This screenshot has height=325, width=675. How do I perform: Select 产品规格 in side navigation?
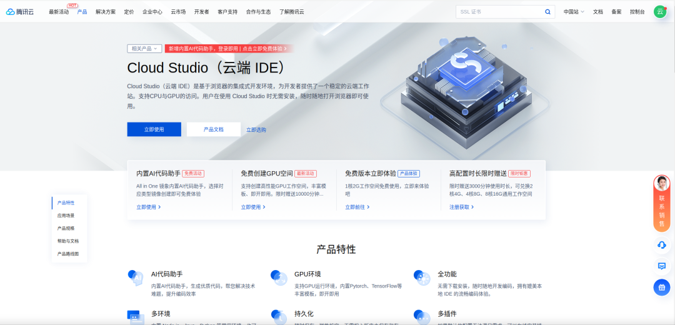click(x=66, y=228)
